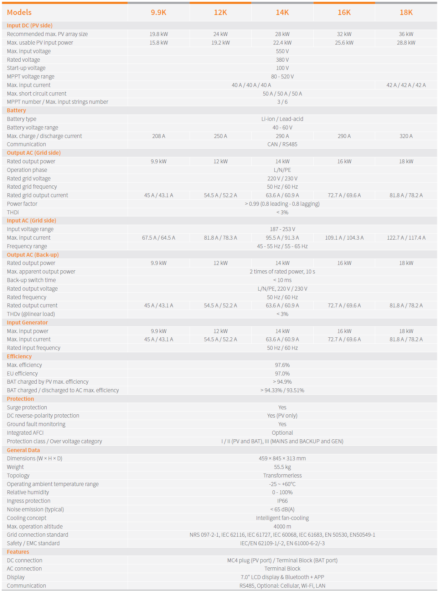Select the Battery type row label
439x593 pixels.
[x=22, y=119]
